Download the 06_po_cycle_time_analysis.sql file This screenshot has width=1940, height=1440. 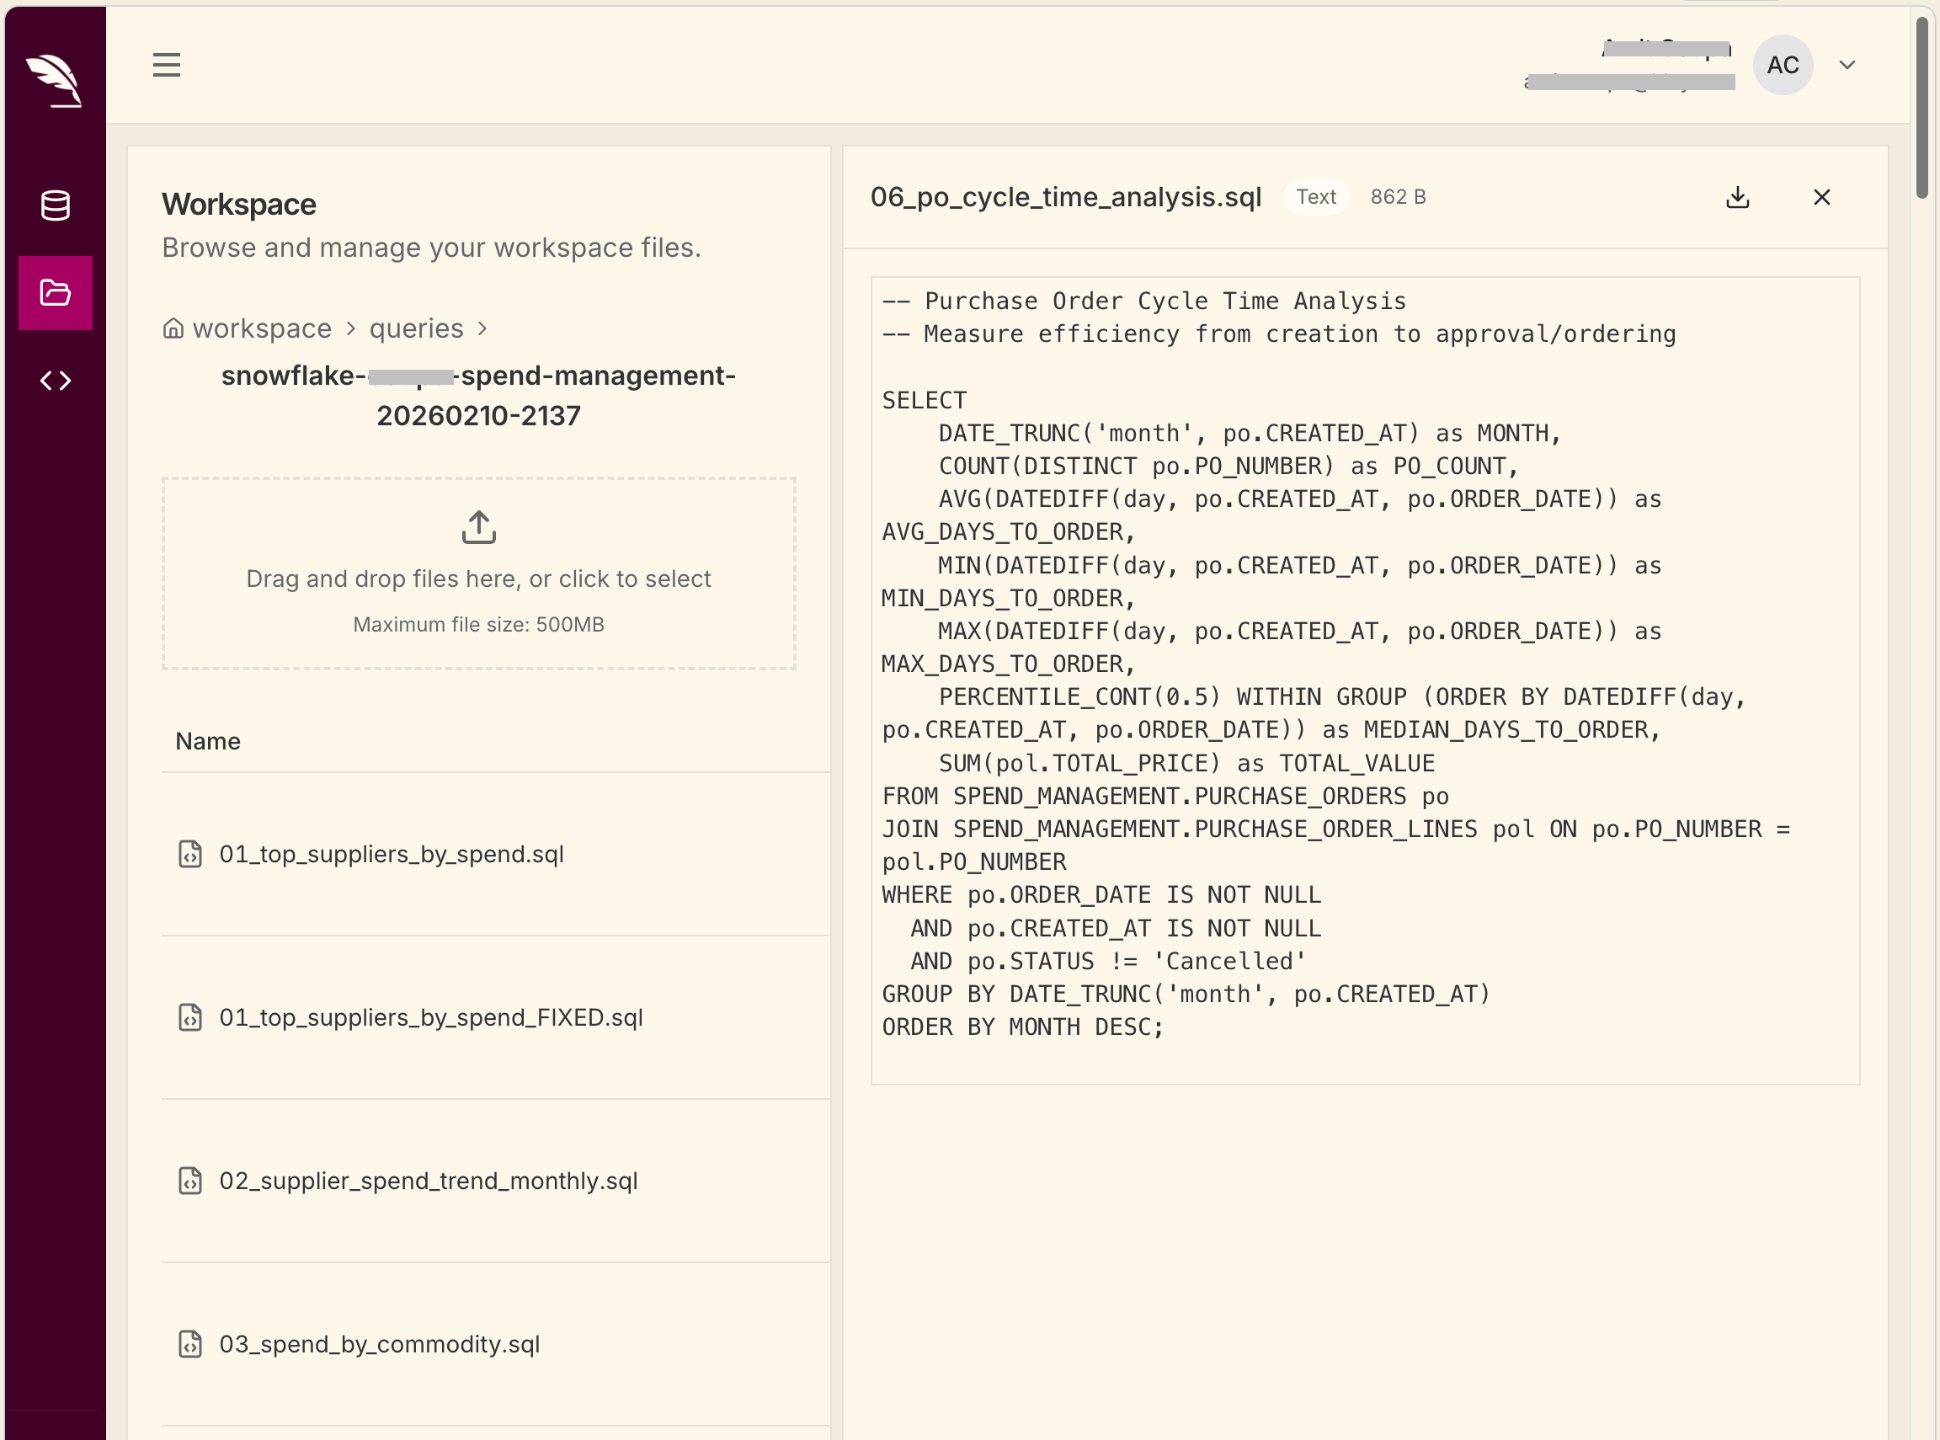coord(1737,197)
